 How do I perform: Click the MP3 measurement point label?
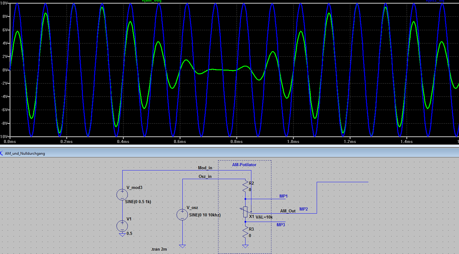pyautogui.click(x=281, y=225)
